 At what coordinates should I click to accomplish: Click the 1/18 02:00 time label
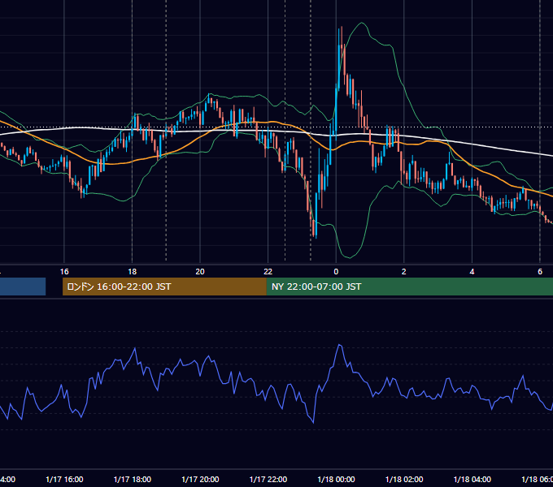404,479
